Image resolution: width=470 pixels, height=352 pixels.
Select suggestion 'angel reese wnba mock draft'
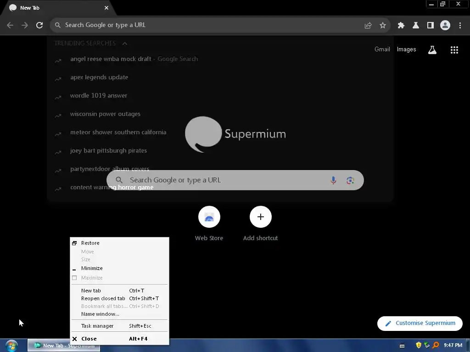pos(220,59)
